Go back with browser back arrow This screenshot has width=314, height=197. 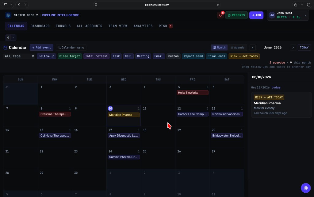click(19, 5)
